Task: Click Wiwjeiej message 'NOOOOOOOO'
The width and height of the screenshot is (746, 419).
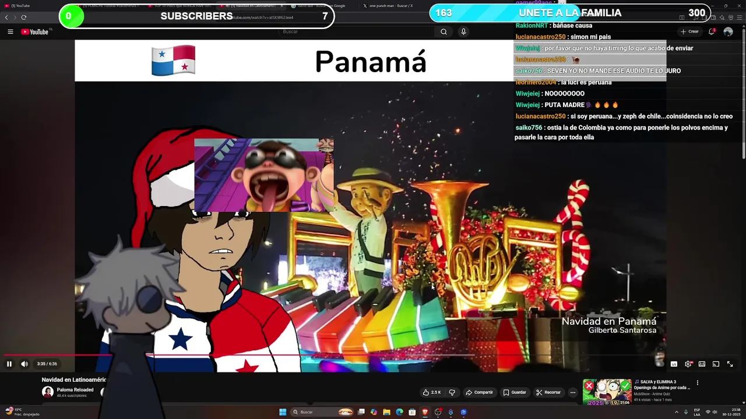Action: click(x=550, y=94)
